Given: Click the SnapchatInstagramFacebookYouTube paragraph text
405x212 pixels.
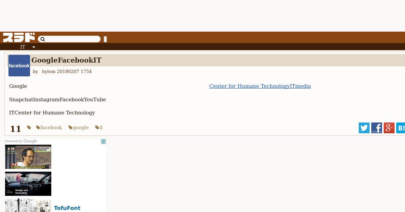Looking at the screenshot, I should (x=57, y=100).
